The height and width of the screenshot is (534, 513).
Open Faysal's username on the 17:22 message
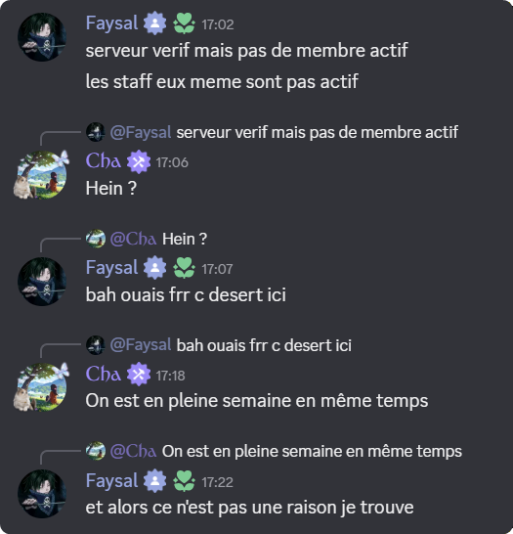111,480
